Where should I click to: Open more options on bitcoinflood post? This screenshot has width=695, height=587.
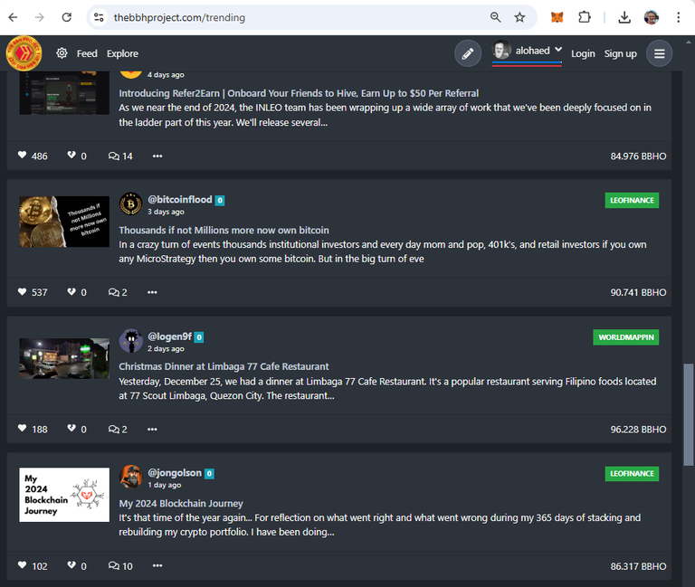pos(152,292)
